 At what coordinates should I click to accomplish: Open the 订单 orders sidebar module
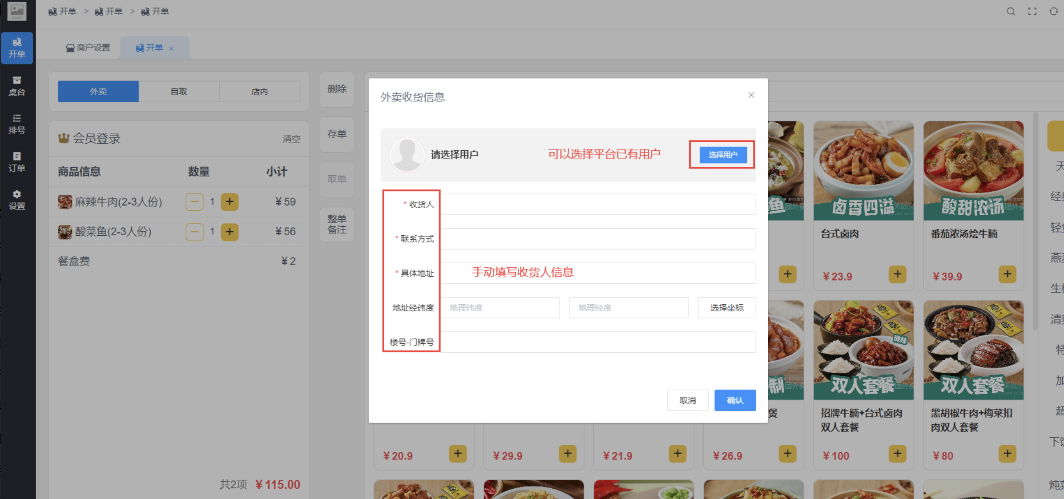[17, 162]
